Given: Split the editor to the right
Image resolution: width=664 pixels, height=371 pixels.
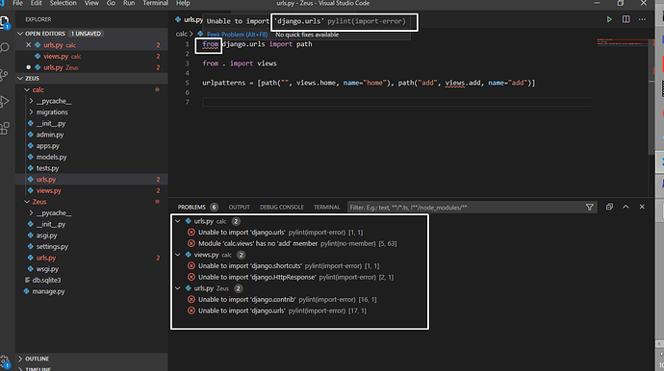Looking at the screenshot, I should 626,19.
